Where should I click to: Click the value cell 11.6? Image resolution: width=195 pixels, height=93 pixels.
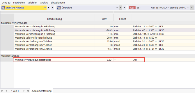104,34
